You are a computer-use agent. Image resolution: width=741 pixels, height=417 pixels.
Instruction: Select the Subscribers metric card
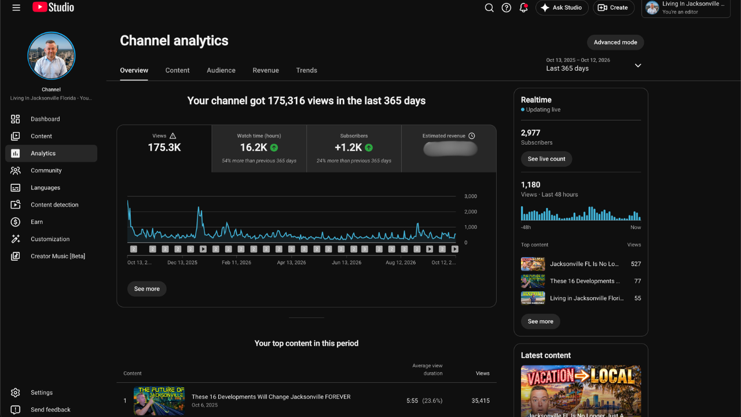(x=354, y=149)
